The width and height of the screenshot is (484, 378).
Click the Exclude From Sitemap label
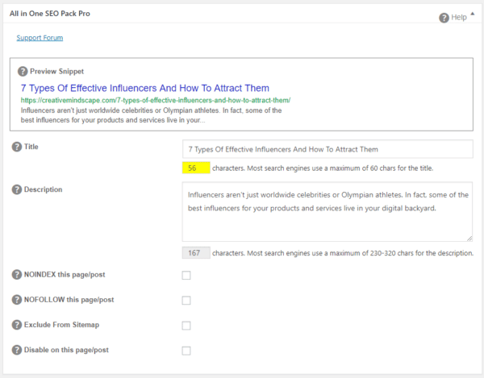click(x=61, y=325)
